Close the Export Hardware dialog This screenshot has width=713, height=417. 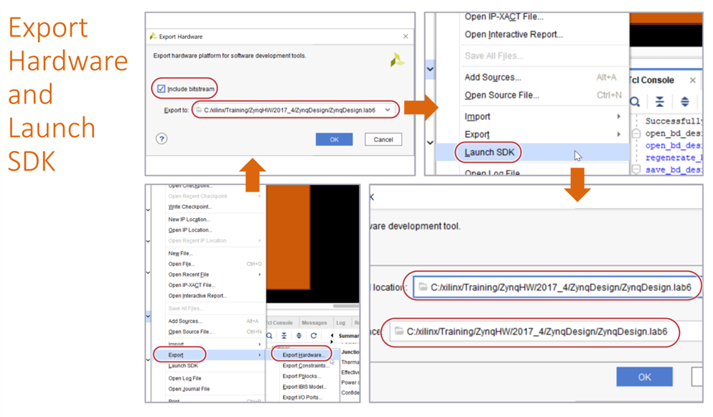tap(406, 37)
